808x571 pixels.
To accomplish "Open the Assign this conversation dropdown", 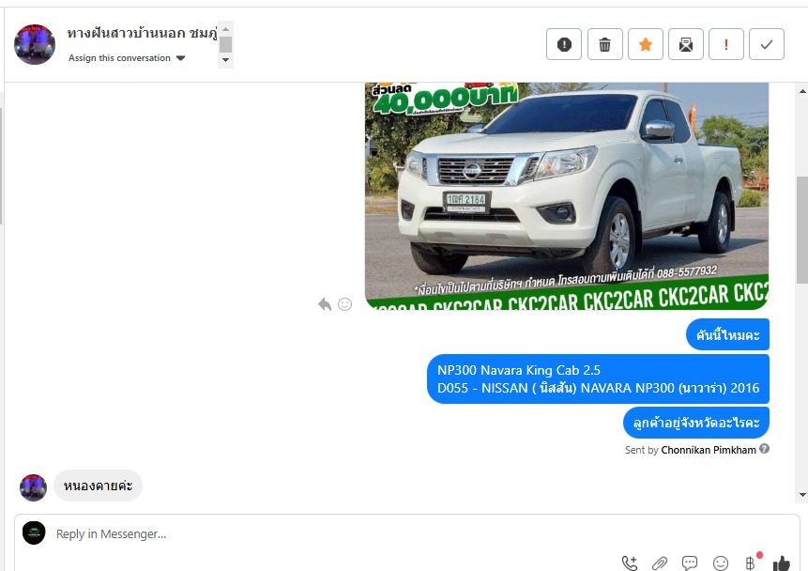I will click(127, 58).
